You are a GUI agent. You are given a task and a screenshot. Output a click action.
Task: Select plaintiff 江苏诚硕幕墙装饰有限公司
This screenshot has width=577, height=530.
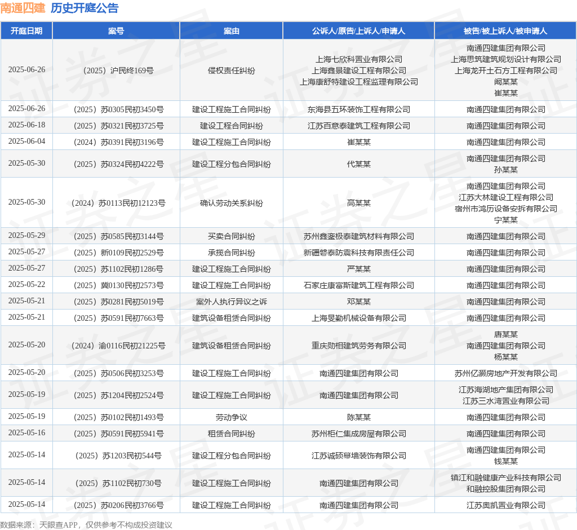pyautogui.click(x=359, y=456)
